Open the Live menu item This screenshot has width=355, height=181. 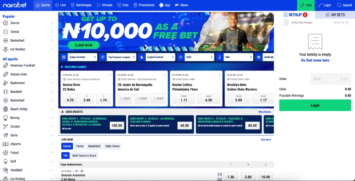(60, 5)
